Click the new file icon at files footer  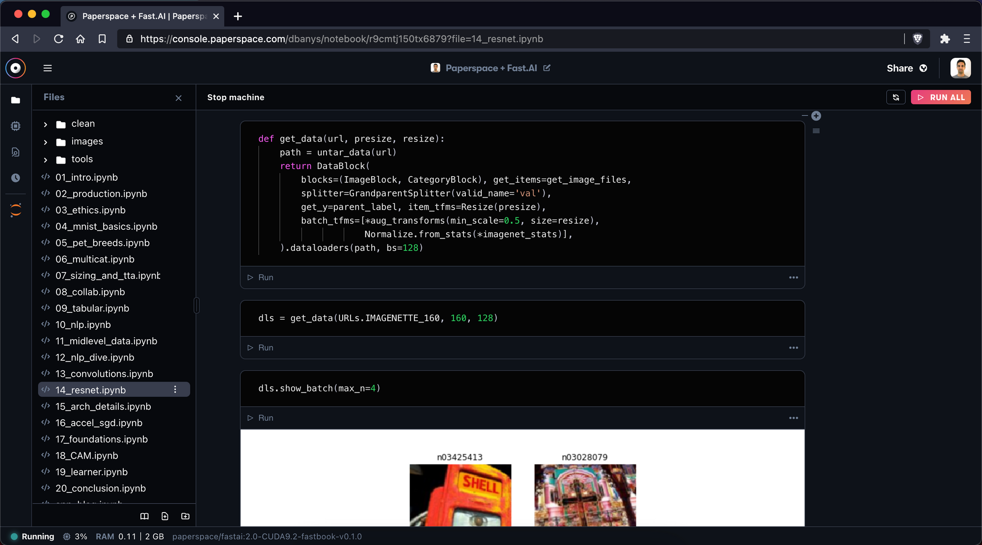point(165,516)
